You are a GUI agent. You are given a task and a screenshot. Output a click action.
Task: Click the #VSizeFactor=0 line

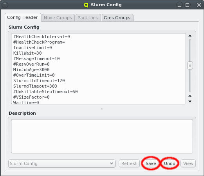pyautogui.click(x=31, y=97)
